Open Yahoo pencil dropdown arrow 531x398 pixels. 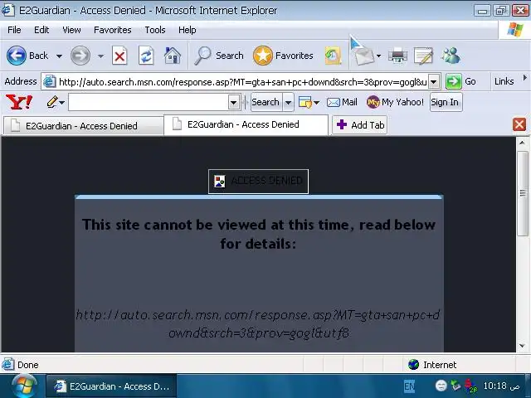(x=62, y=102)
